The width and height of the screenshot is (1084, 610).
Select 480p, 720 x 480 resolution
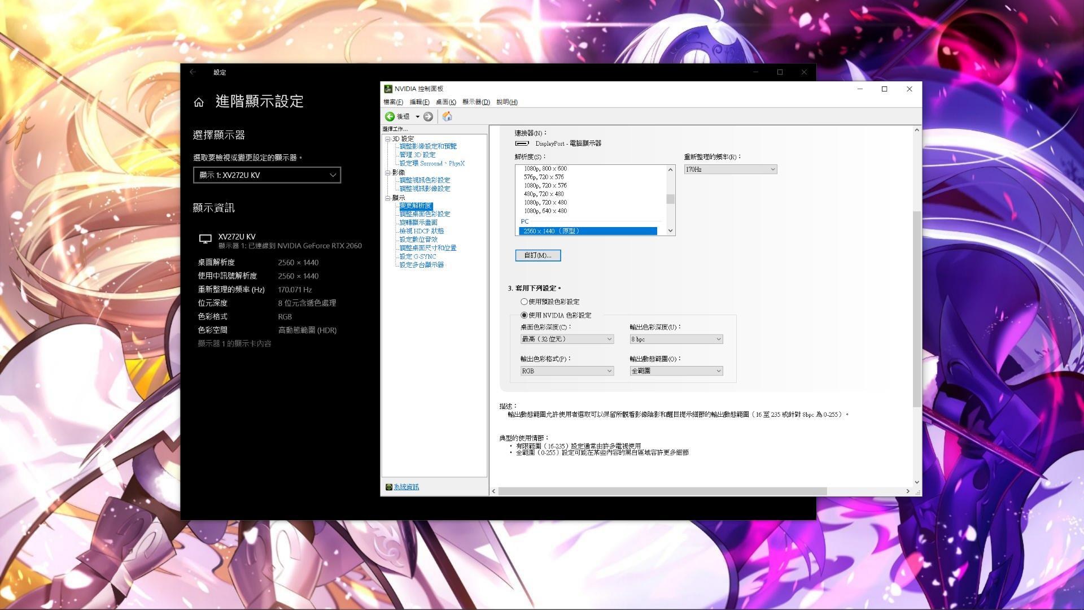click(543, 194)
